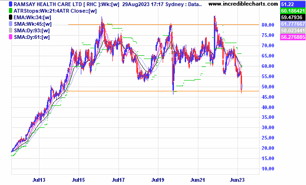This screenshot has height=185, width=306.
Task: Click the 55.00 price axis label
Action: [x=268, y=76]
